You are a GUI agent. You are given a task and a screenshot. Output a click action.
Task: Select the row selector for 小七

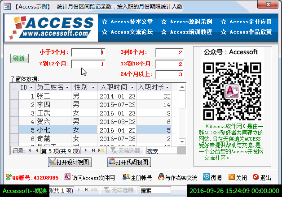coord(14,130)
